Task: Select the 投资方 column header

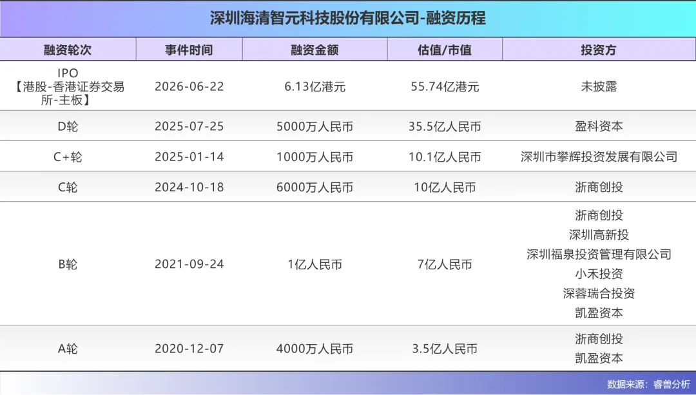Action: 599,50
